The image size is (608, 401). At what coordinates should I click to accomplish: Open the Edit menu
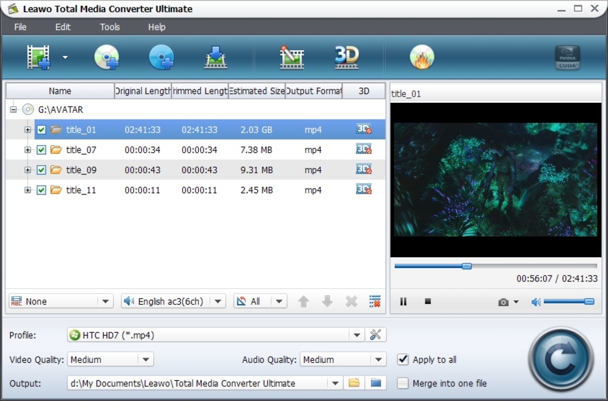point(63,27)
